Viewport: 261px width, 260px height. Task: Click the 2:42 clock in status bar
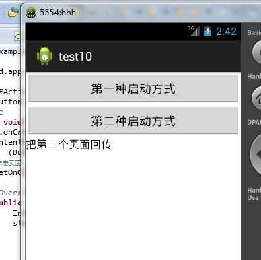tap(226, 31)
